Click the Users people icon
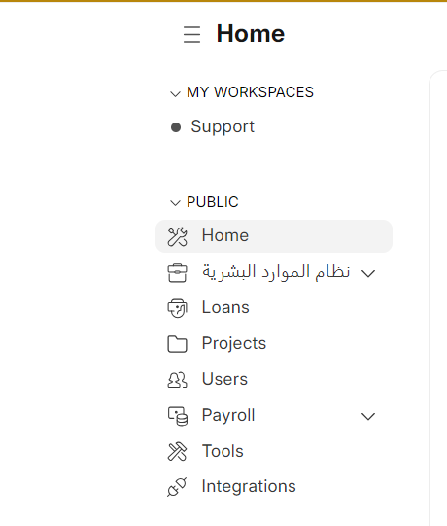Image resolution: width=447 pixels, height=526 pixels. [177, 380]
